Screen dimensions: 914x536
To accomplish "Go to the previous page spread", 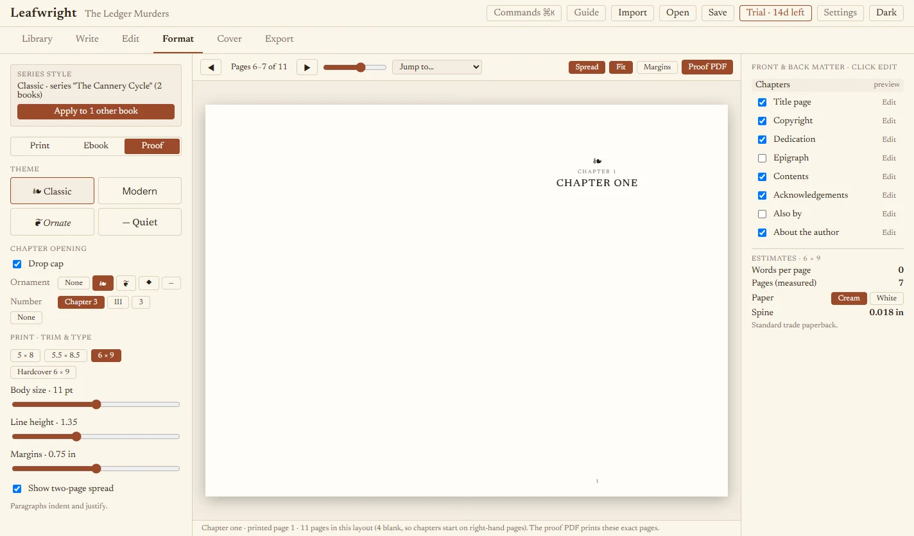I will pos(211,67).
